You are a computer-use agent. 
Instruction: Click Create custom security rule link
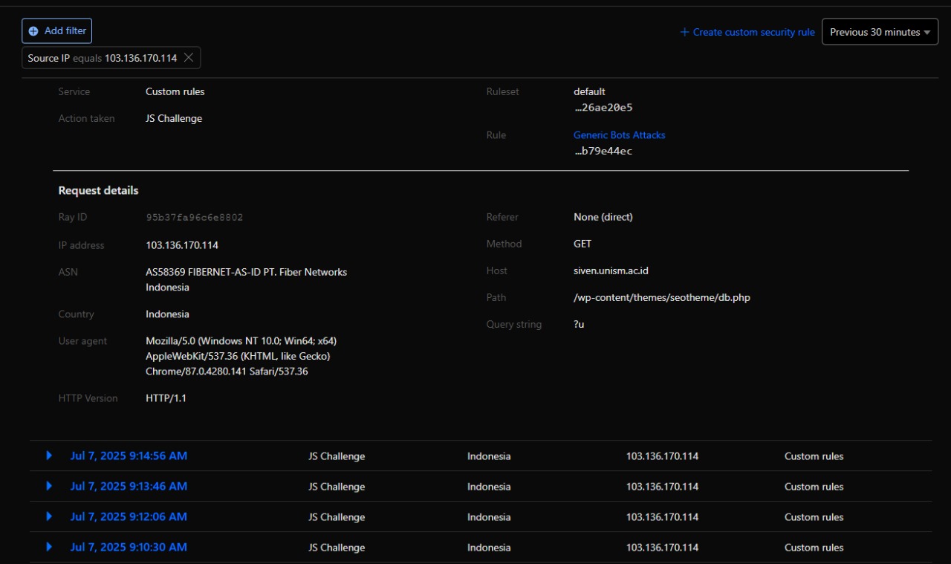747,32
